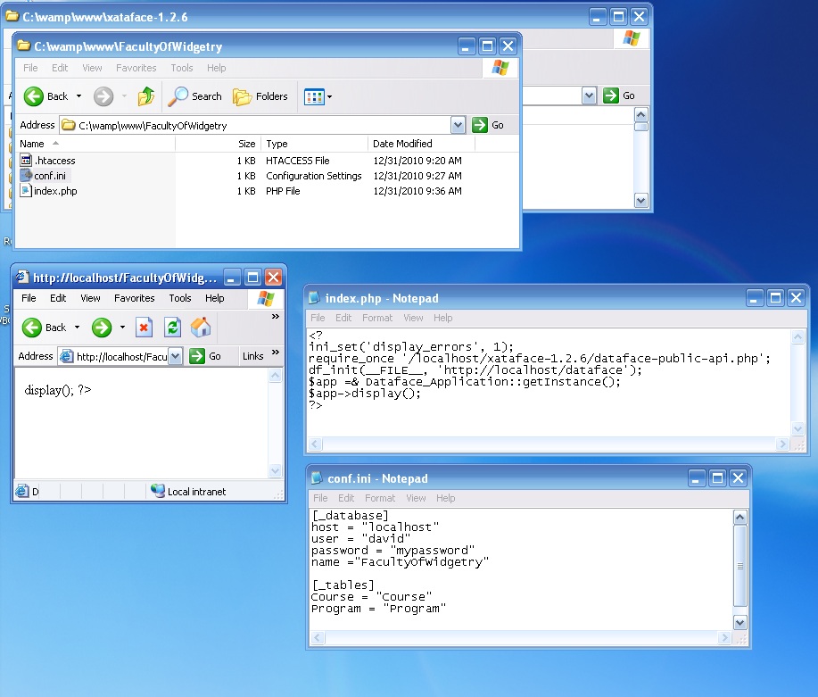Sort files by the Name column header
The height and width of the screenshot is (697, 818).
[x=95, y=144]
